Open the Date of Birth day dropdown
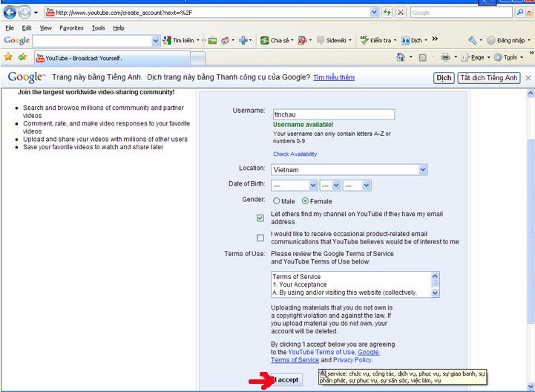This screenshot has height=392, width=535. tap(330, 186)
